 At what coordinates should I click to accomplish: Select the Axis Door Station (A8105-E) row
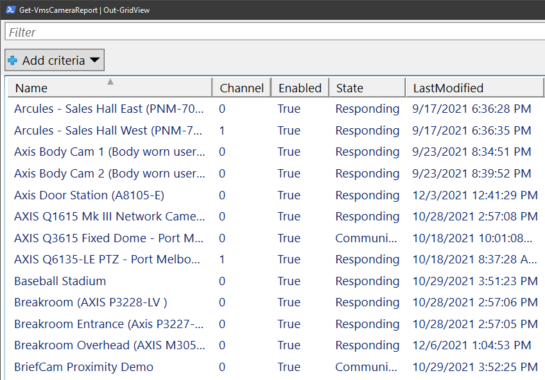(276, 195)
